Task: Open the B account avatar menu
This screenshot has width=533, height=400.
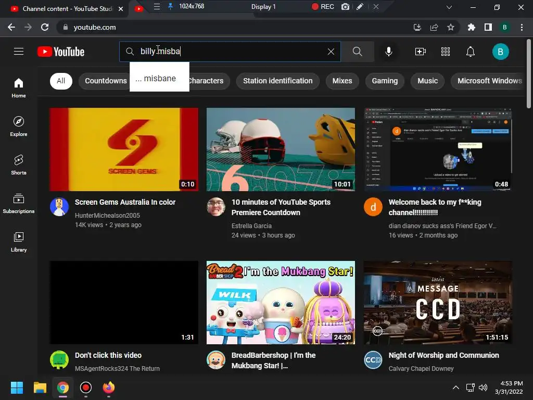Action: pyautogui.click(x=500, y=52)
